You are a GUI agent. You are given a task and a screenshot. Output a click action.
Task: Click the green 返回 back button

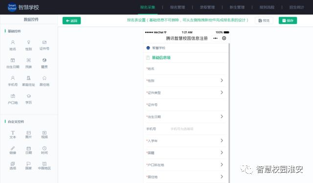(71, 21)
